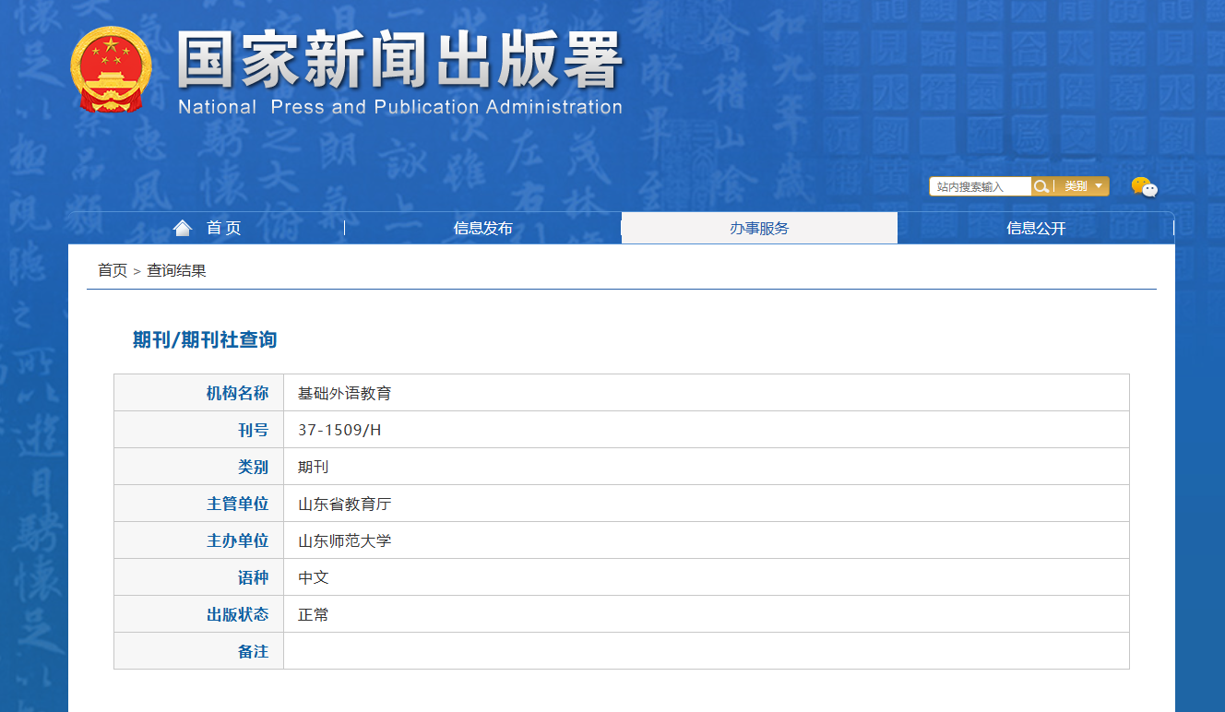
Task: Click the 中文 language value cell
Action: pos(314,577)
